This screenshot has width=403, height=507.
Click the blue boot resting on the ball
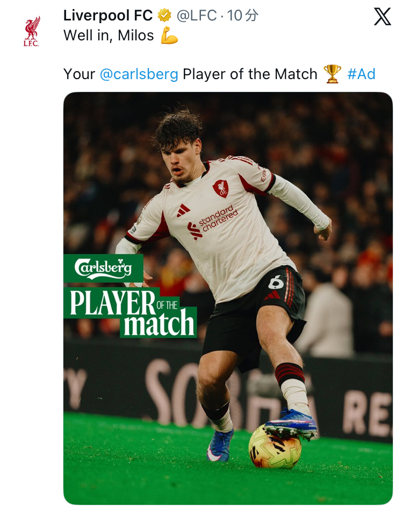(x=291, y=425)
